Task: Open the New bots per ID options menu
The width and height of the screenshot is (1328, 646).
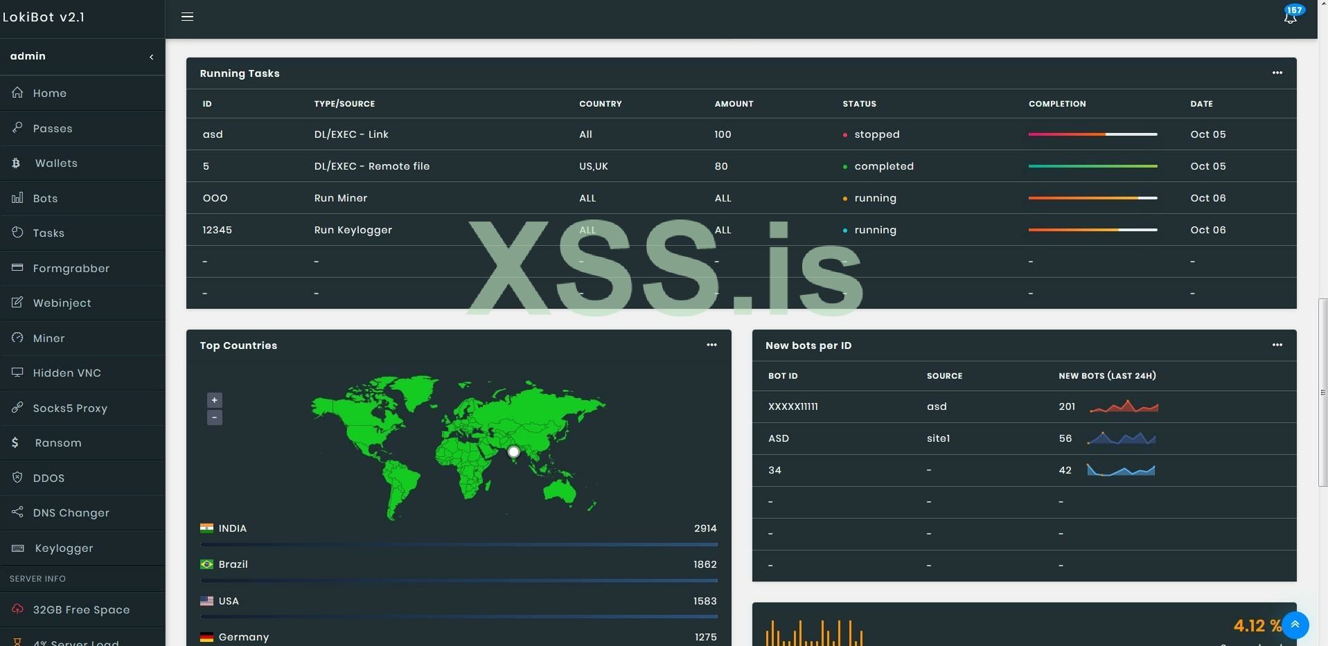Action: point(1277,345)
